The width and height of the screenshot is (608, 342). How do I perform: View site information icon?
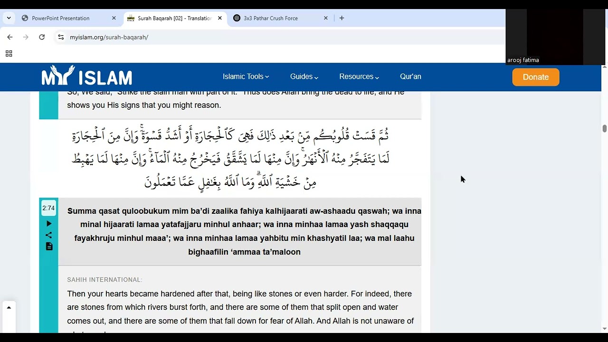pyautogui.click(x=61, y=37)
